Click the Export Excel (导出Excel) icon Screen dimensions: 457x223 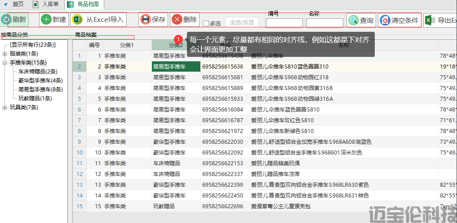click(x=430, y=20)
